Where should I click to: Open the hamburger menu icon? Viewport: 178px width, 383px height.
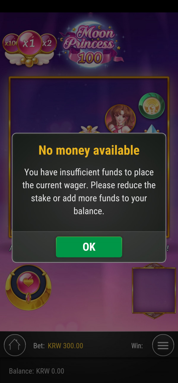(x=163, y=345)
